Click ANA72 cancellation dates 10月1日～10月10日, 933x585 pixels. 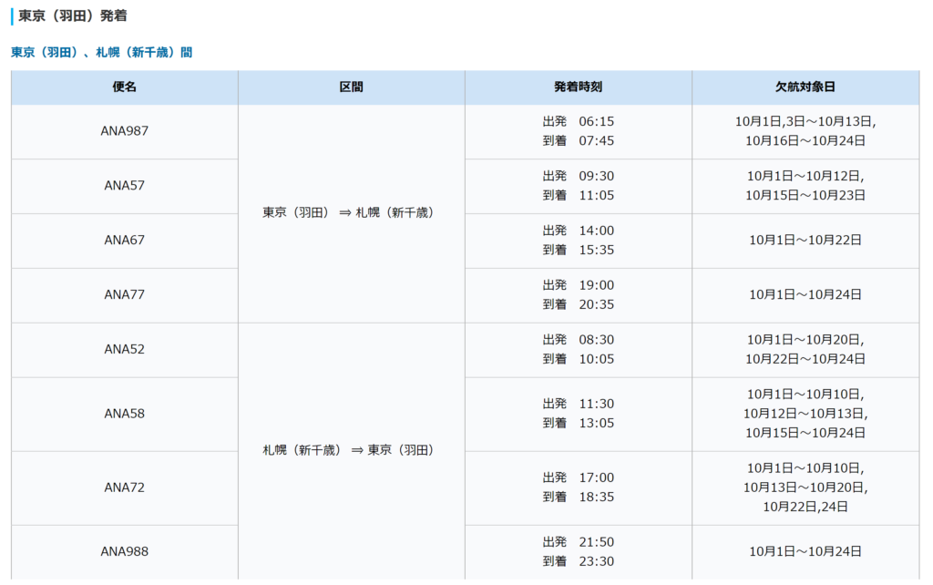tap(805, 469)
